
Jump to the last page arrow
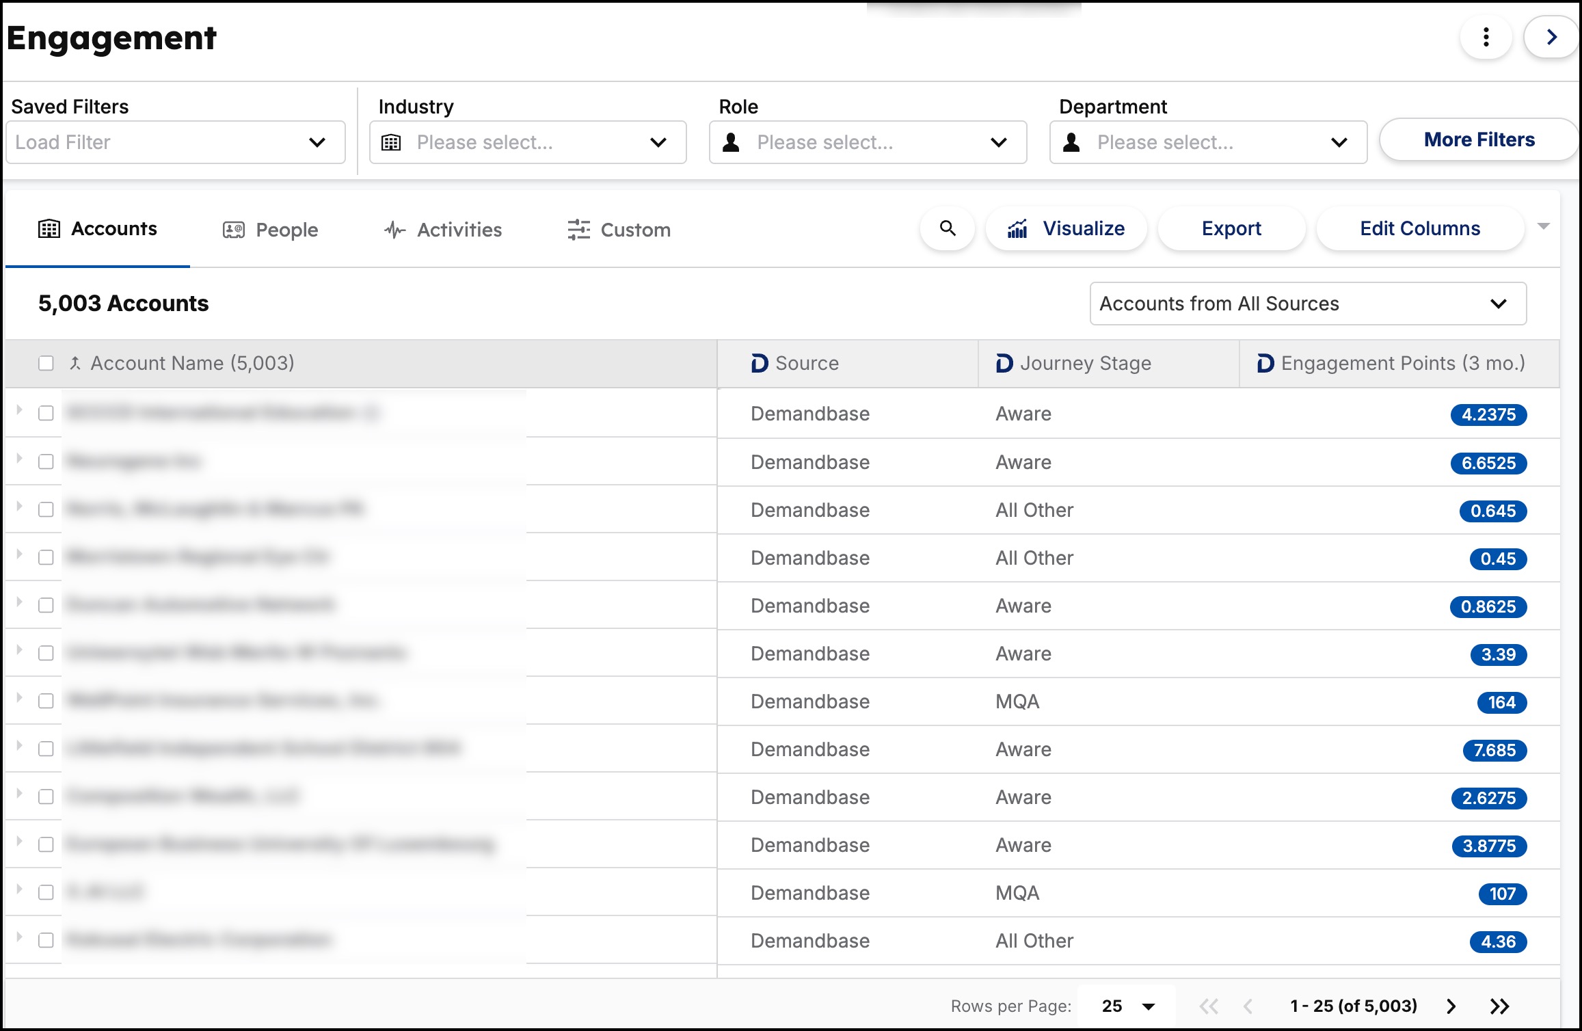[1500, 1006]
